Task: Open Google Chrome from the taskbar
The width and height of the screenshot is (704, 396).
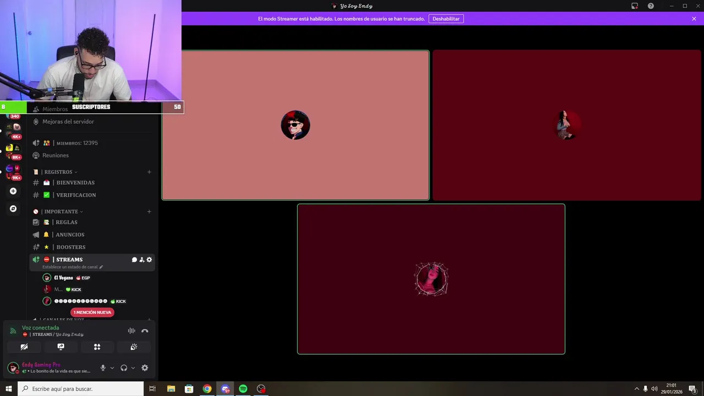Action: [x=207, y=389]
